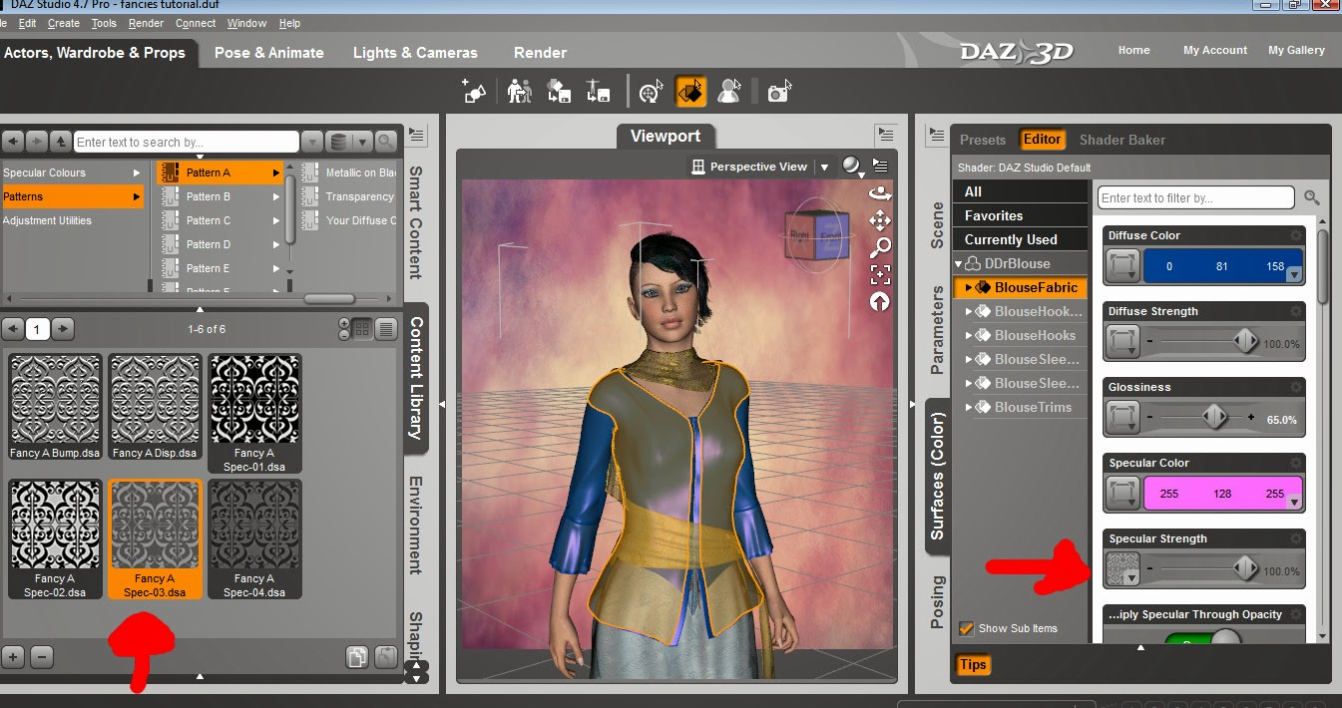Click the content library search field
The width and height of the screenshot is (1342, 708).
187,142
